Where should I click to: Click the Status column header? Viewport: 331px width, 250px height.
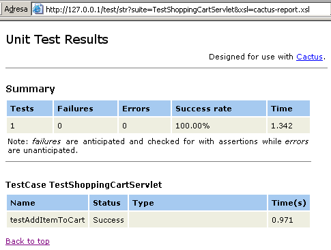pyautogui.click(x=109, y=203)
